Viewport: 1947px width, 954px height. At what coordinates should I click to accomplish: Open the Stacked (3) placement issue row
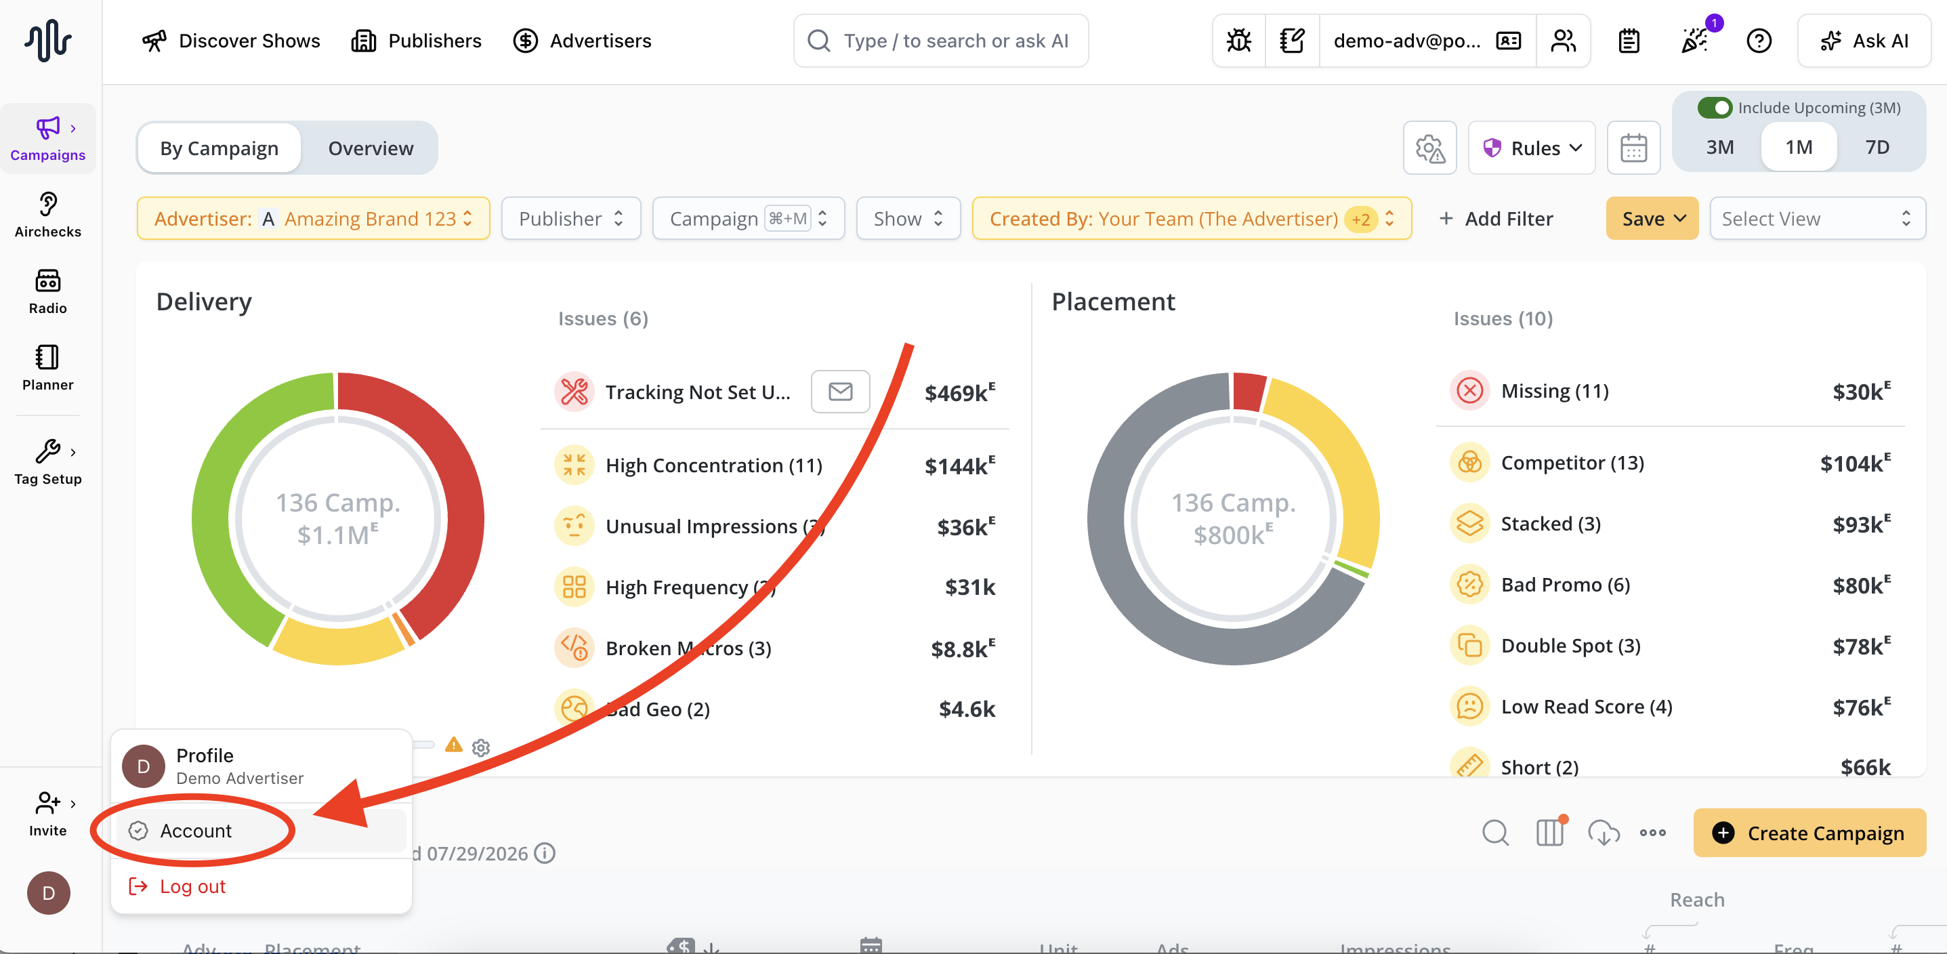pos(1671,524)
